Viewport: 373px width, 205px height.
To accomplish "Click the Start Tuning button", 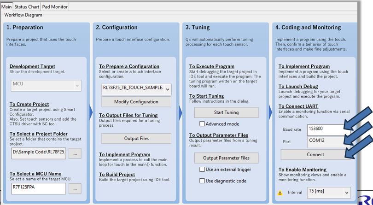I will 226,112.
